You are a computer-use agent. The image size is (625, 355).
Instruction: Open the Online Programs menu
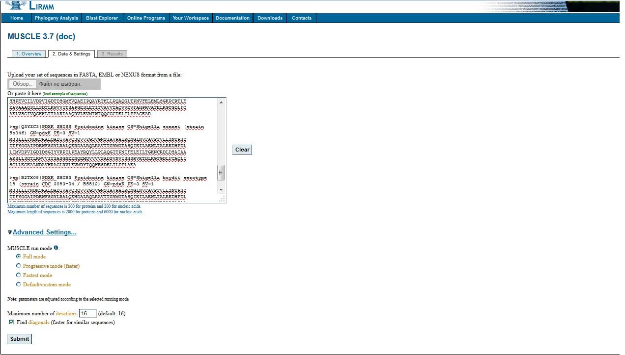(x=146, y=18)
